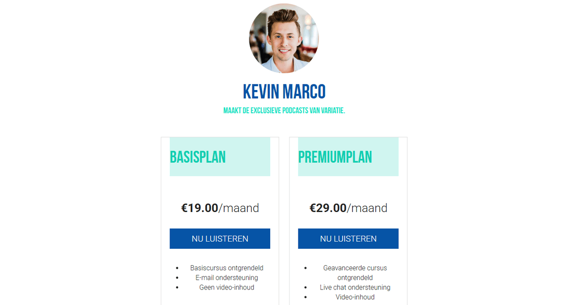581x305 pixels.
Task: Click the bullet beside E-mail ondersteuning
Action: tap(177, 278)
